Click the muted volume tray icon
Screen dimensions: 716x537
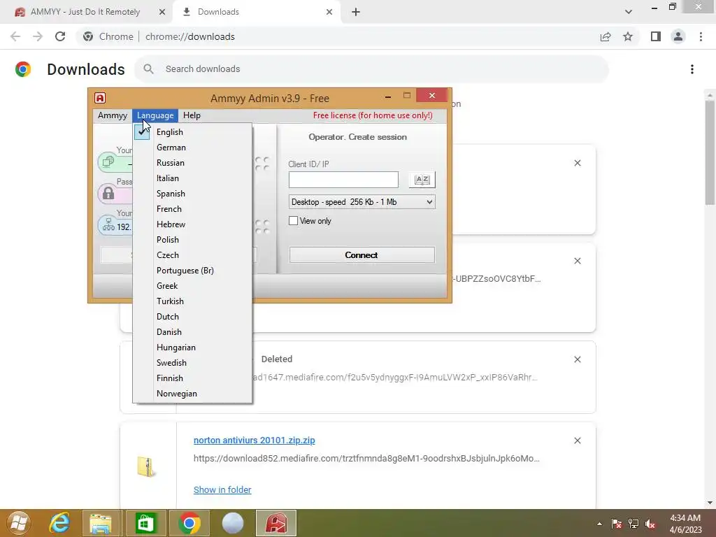click(x=650, y=524)
